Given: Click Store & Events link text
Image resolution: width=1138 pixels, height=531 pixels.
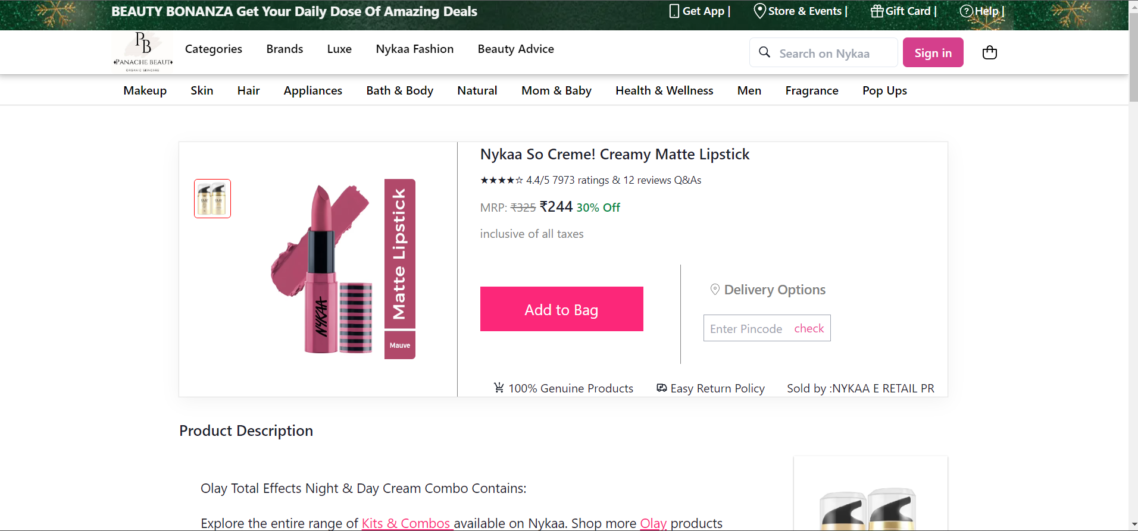Looking at the screenshot, I should (805, 11).
